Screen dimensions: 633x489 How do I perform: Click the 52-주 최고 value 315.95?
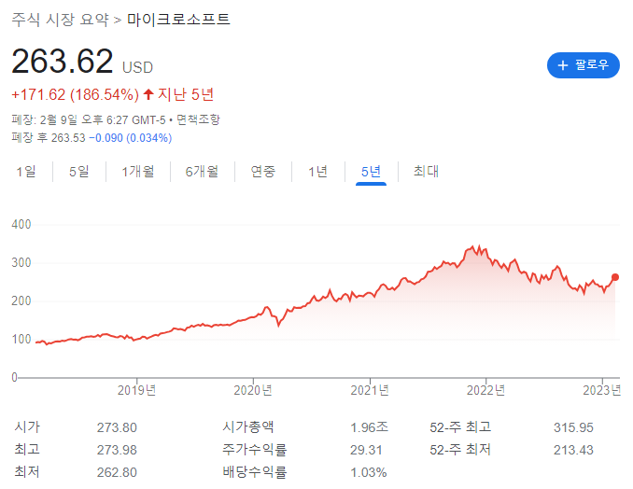point(573,427)
